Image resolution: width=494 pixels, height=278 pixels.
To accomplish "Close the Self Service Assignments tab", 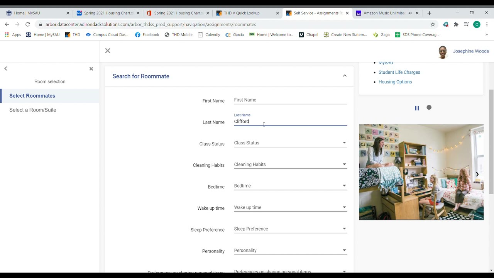I will click(347, 13).
